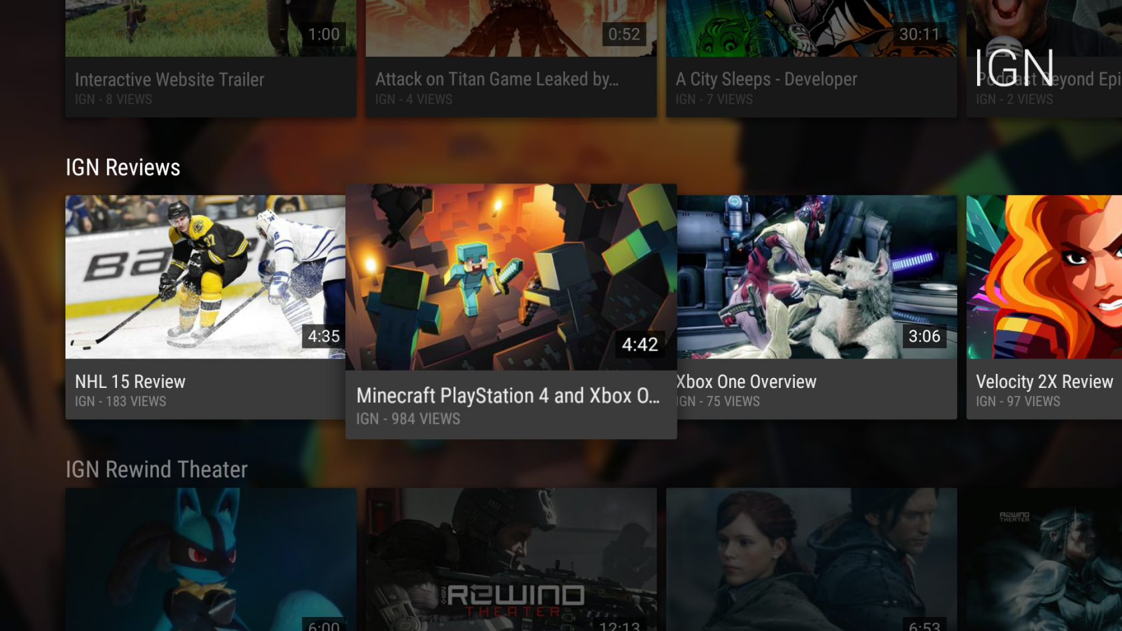Click the 4:42 duration badge on Minecraft video
This screenshot has height=631, width=1122.
pyautogui.click(x=640, y=345)
